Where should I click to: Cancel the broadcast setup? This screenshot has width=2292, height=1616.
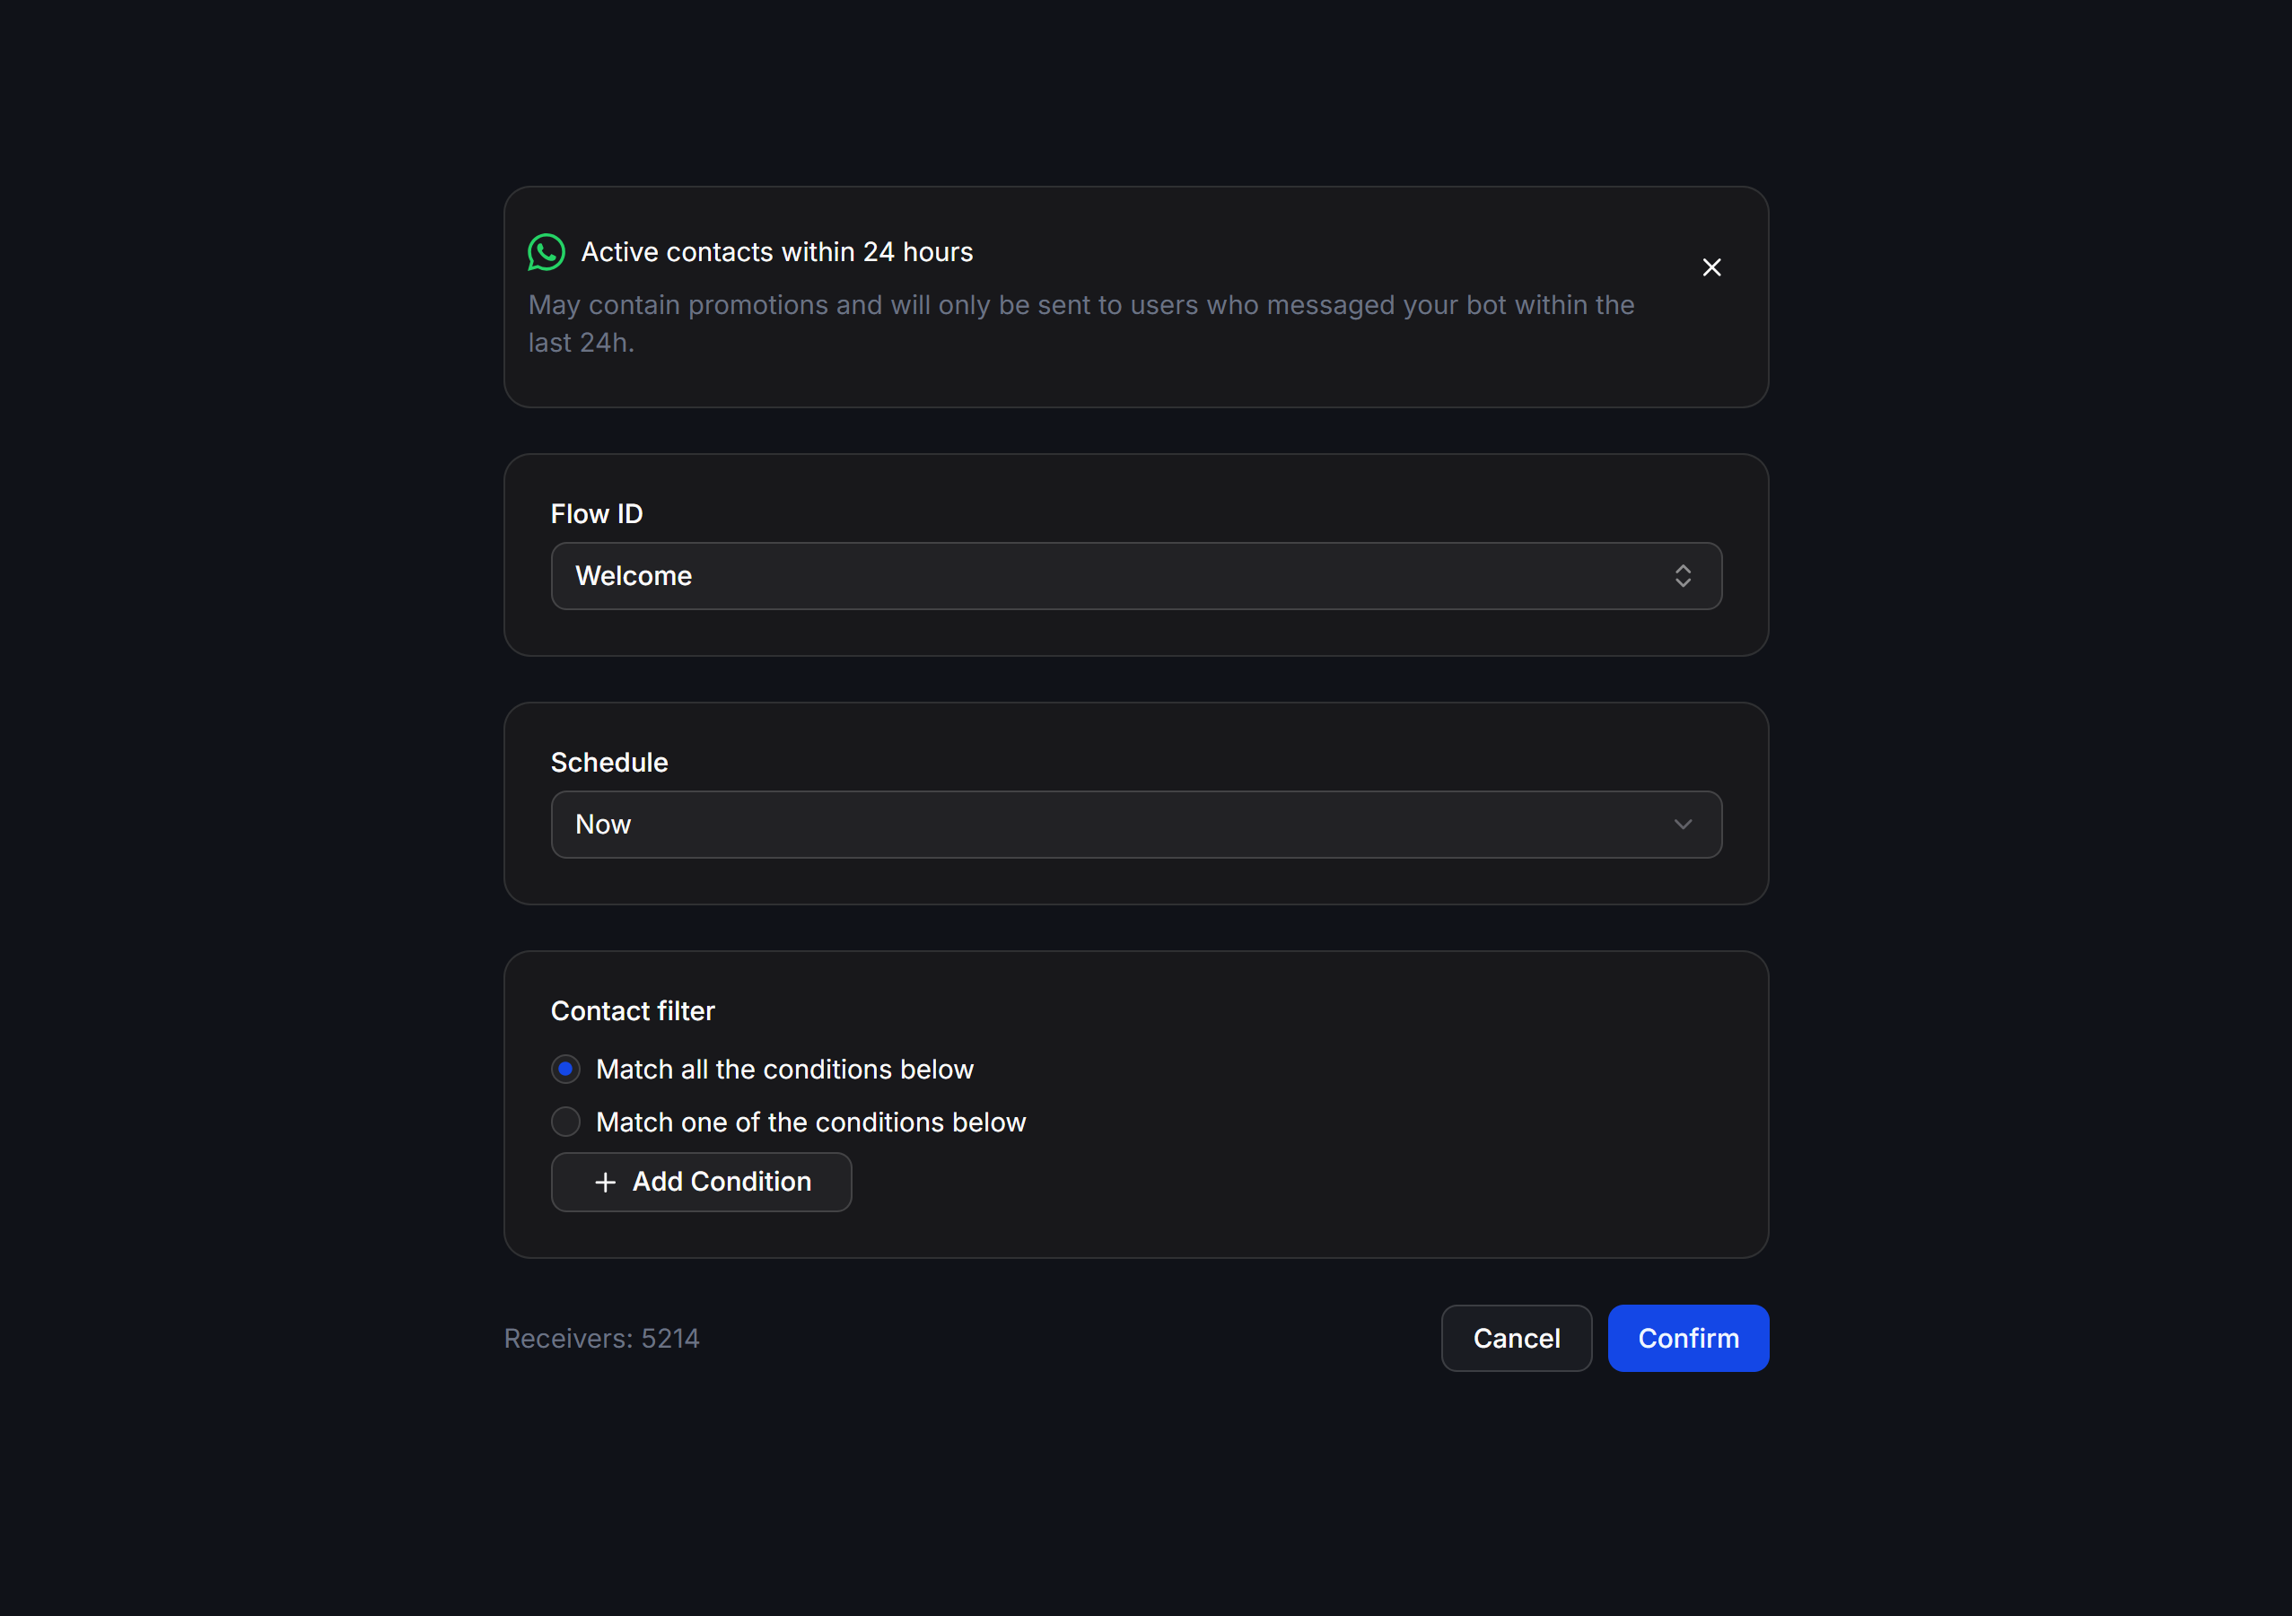pyautogui.click(x=1516, y=1338)
